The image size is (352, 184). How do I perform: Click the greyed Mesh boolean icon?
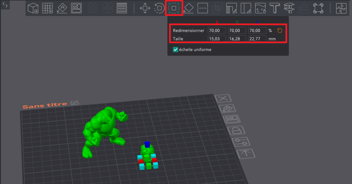tap(217, 8)
